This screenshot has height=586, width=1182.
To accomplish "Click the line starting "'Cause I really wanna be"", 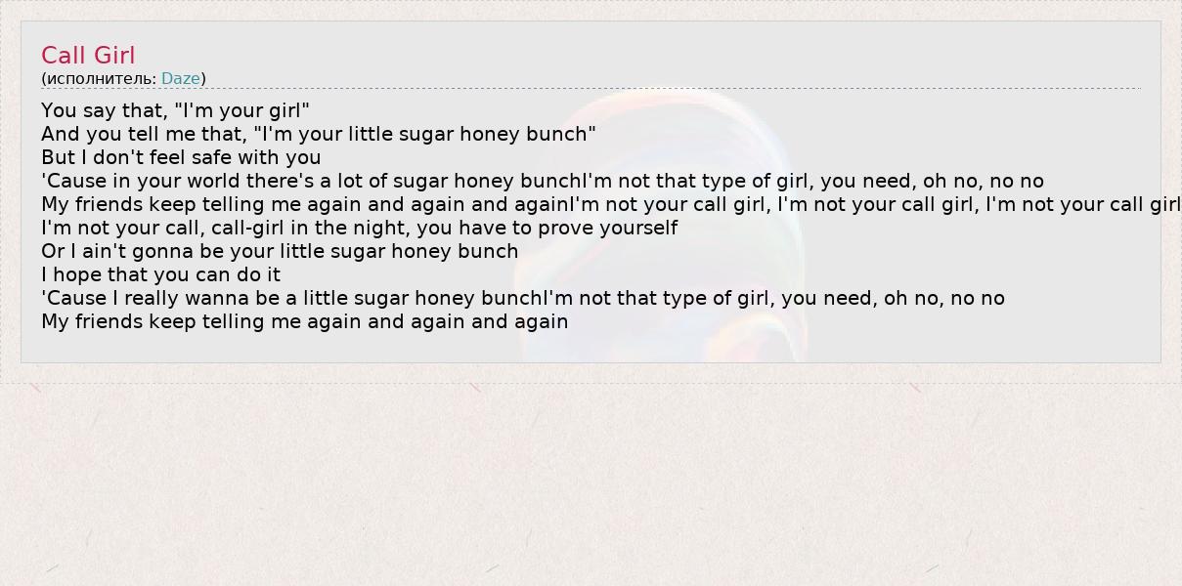I will pos(522,298).
